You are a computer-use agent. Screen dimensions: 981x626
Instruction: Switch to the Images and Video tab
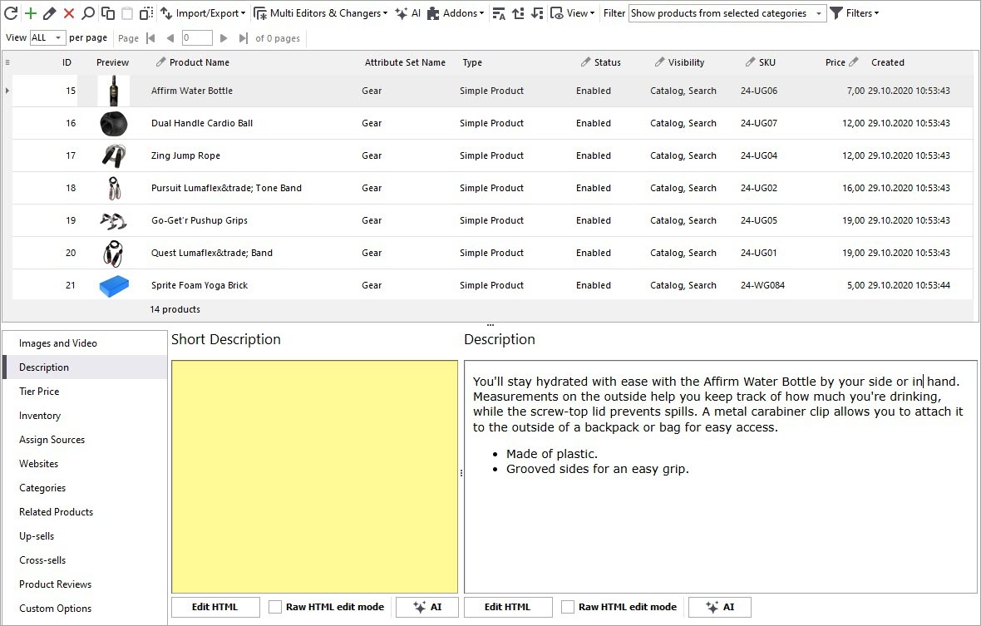click(57, 343)
